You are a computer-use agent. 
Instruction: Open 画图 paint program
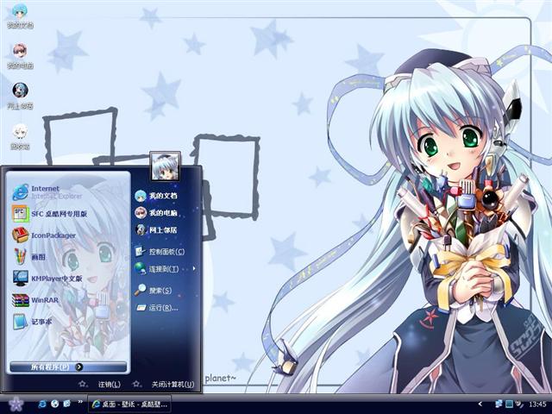(28, 257)
